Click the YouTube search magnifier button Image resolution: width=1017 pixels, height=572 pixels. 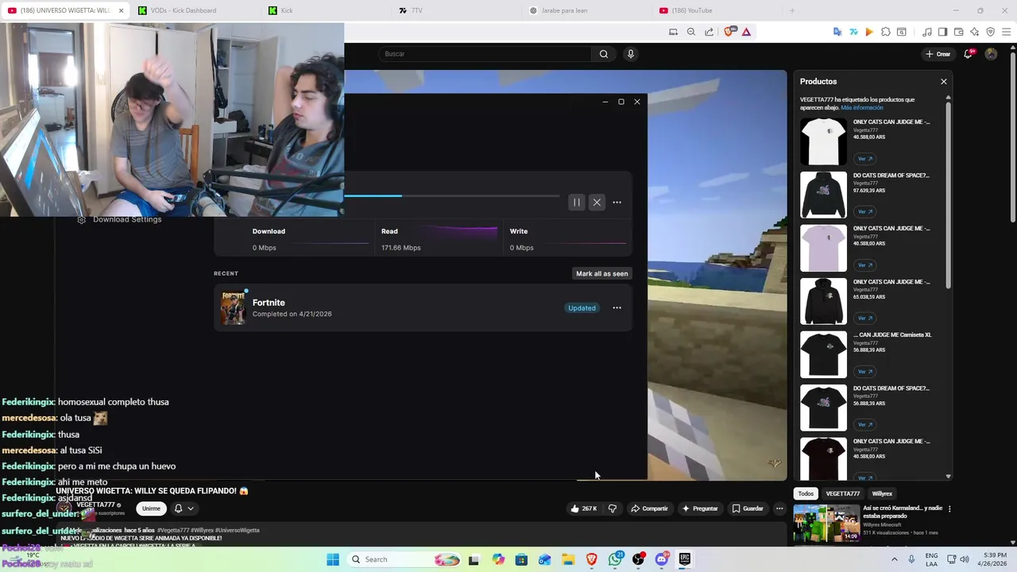pos(604,54)
